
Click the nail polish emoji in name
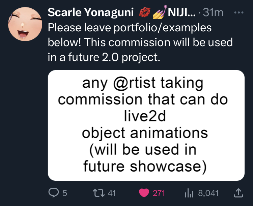pos(160,13)
